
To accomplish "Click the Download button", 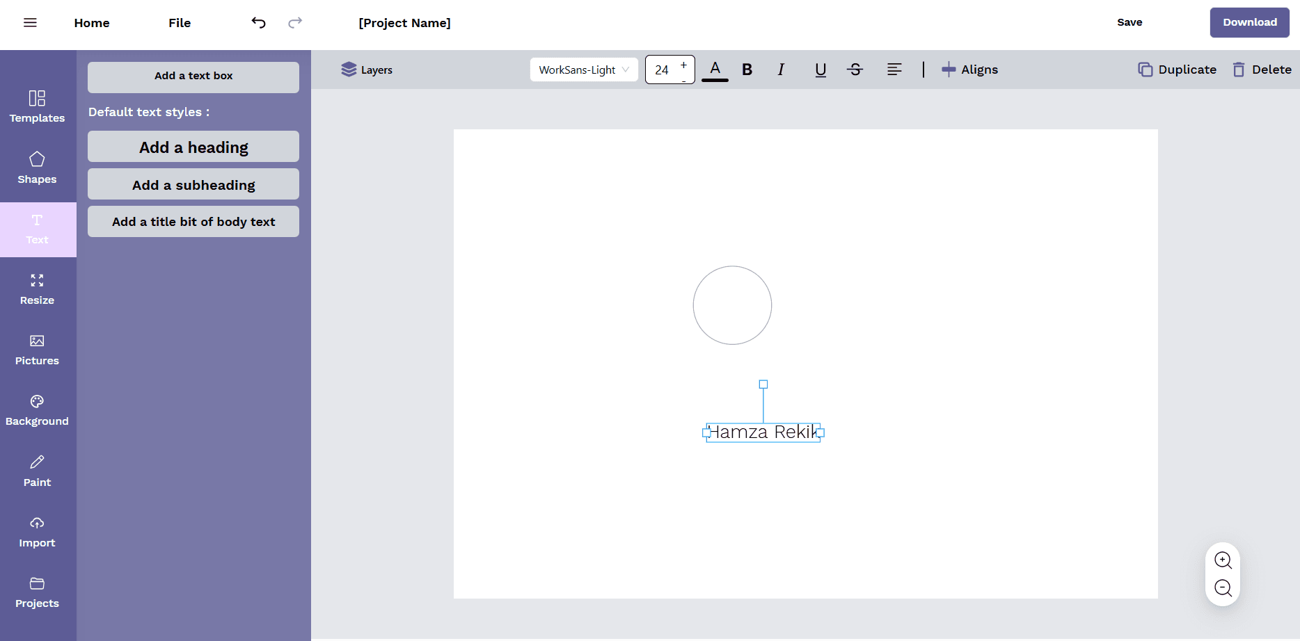I will click(x=1250, y=22).
